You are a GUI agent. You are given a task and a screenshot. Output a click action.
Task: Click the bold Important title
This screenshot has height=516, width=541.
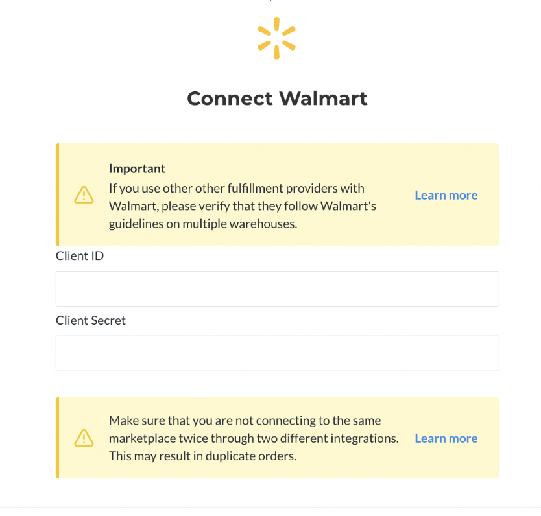137,169
